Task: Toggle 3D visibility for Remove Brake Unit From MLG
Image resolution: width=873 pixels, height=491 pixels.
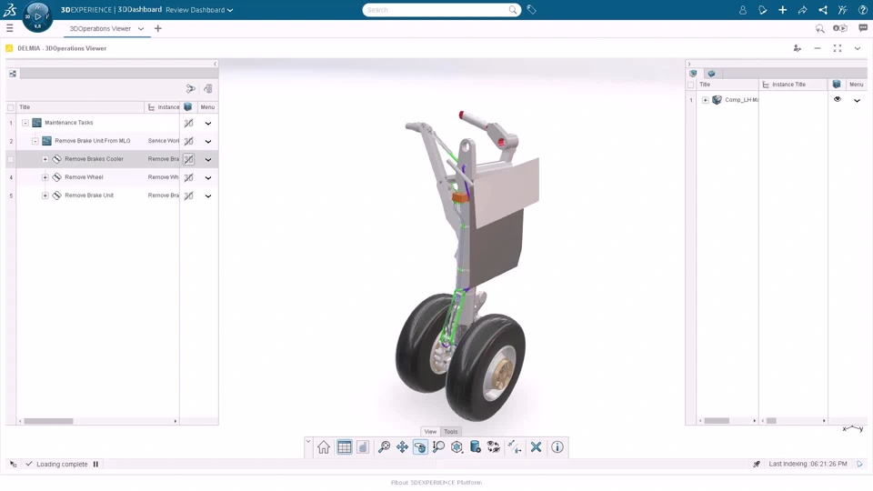Action: (189, 142)
